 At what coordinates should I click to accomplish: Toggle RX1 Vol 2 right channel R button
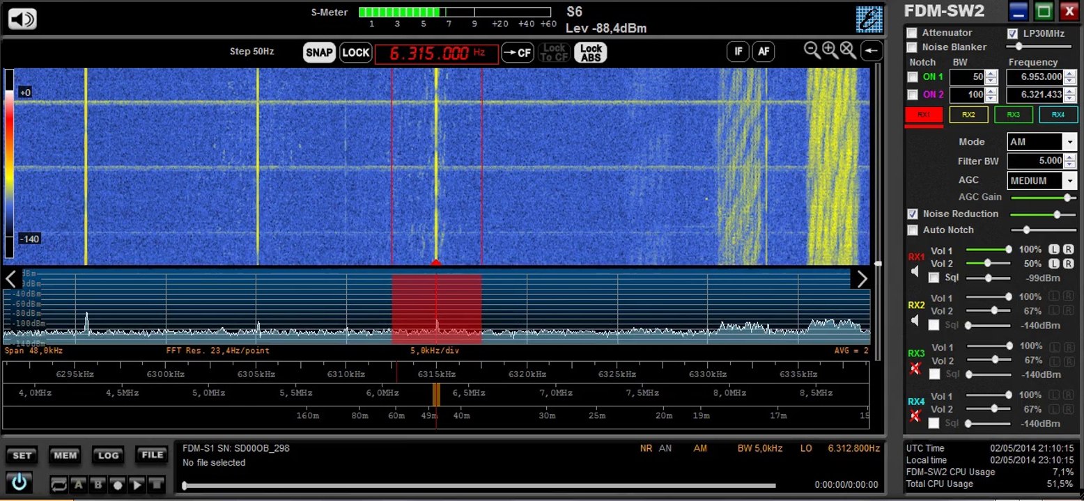pos(1068,264)
